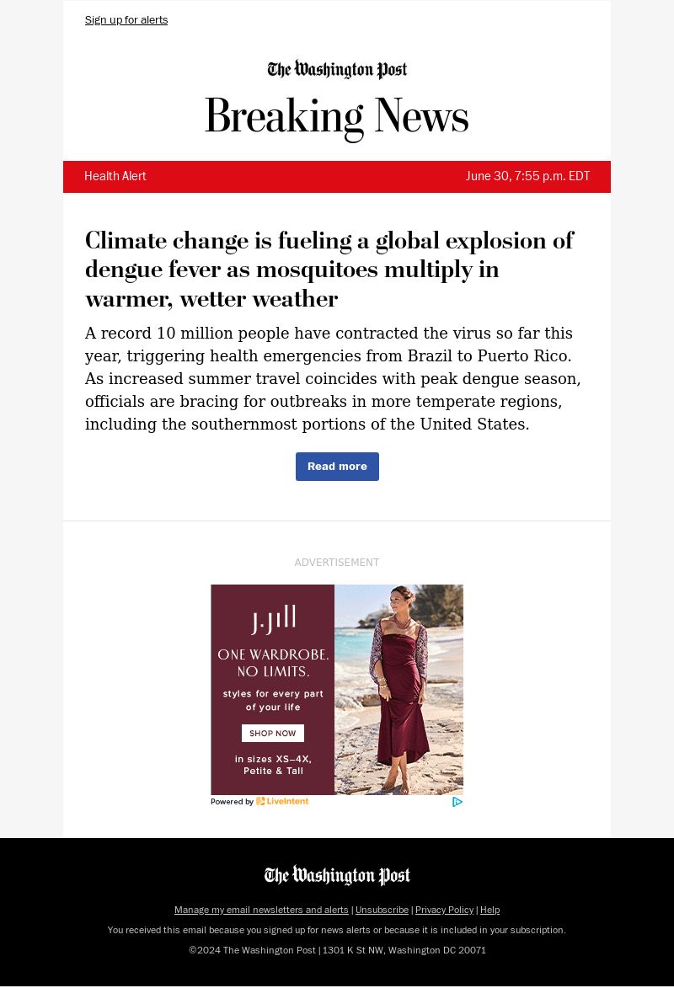
Task: Click the Health Alert label
Action: [115, 177]
